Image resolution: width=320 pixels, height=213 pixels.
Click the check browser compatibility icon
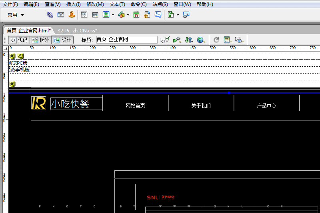point(177,40)
